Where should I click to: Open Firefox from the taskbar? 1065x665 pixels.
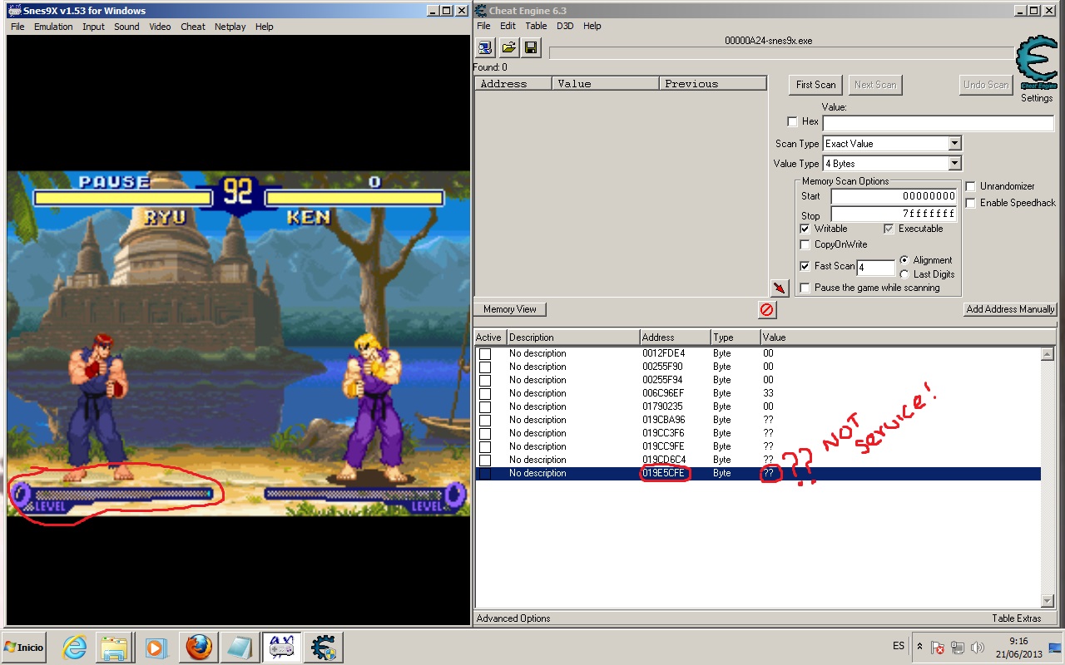pyautogui.click(x=199, y=647)
